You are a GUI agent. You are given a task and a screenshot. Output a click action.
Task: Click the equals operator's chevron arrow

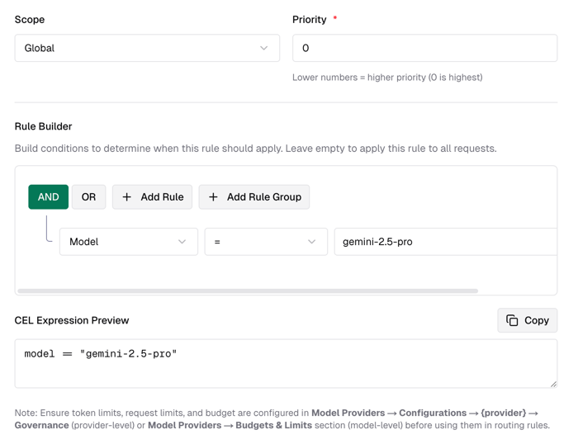point(312,242)
